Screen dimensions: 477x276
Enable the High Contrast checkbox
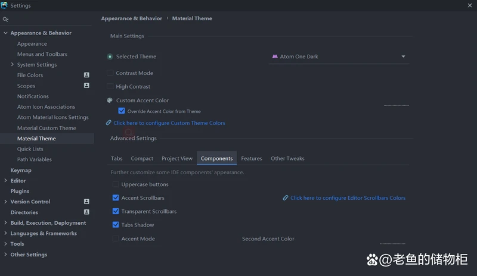tap(110, 86)
